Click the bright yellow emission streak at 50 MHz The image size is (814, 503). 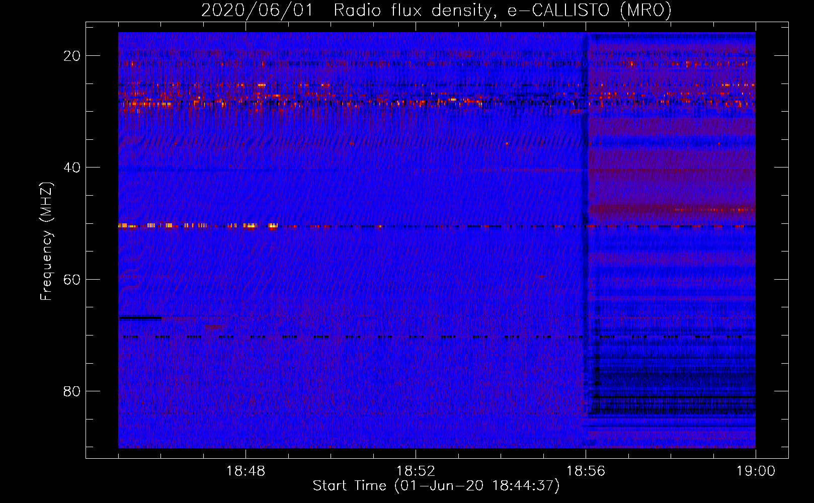click(x=198, y=226)
